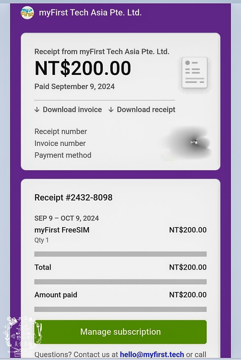Click the myFirst Tech Asia Pte. Ltd. header title
241x360 pixels.
(90, 13)
